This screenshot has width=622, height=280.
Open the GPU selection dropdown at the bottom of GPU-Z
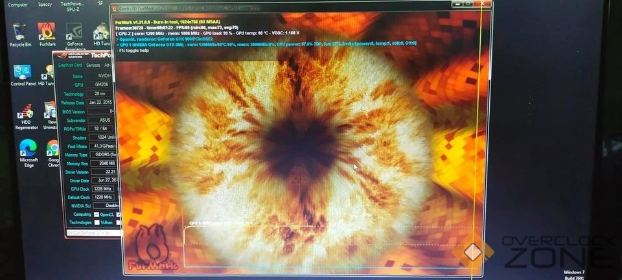(x=93, y=233)
